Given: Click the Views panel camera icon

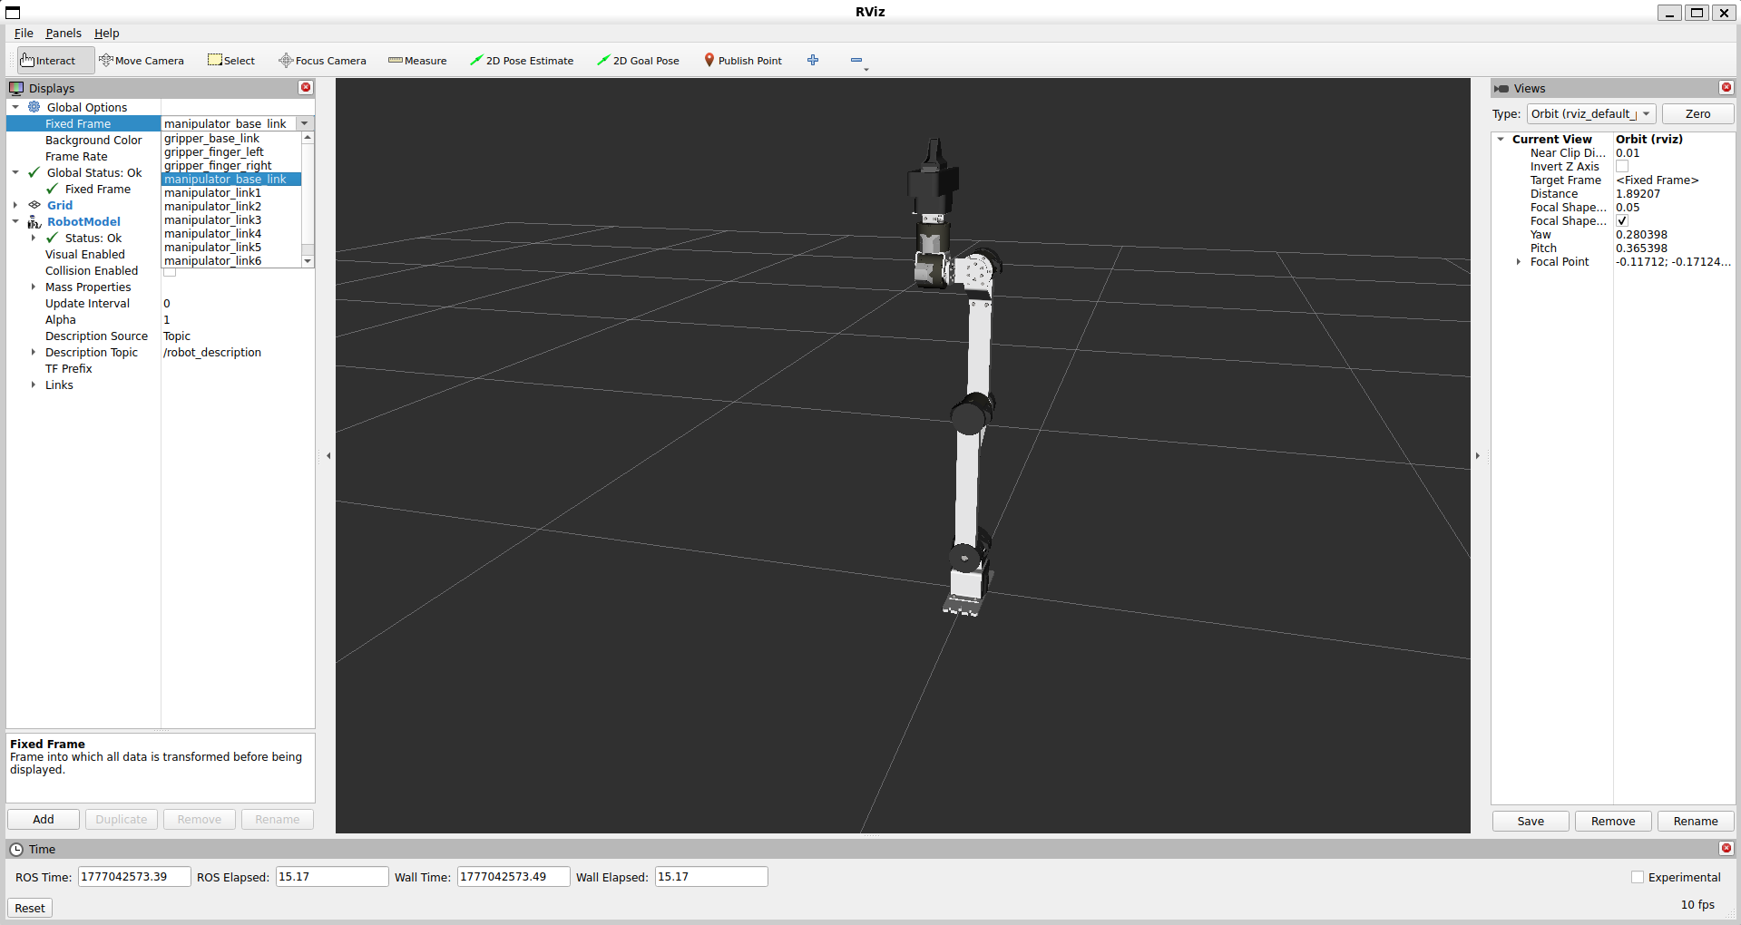Looking at the screenshot, I should pyautogui.click(x=1501, y=88).
